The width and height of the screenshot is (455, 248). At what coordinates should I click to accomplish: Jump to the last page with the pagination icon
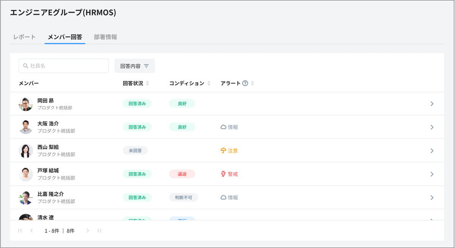(x=99, y=230)
